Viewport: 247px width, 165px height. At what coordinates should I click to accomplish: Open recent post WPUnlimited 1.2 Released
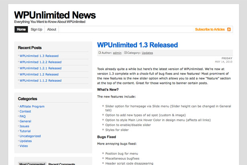coord(39,74)
